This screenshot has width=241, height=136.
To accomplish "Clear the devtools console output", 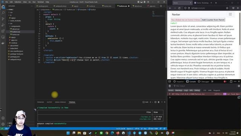I will (x=170, y=86).
